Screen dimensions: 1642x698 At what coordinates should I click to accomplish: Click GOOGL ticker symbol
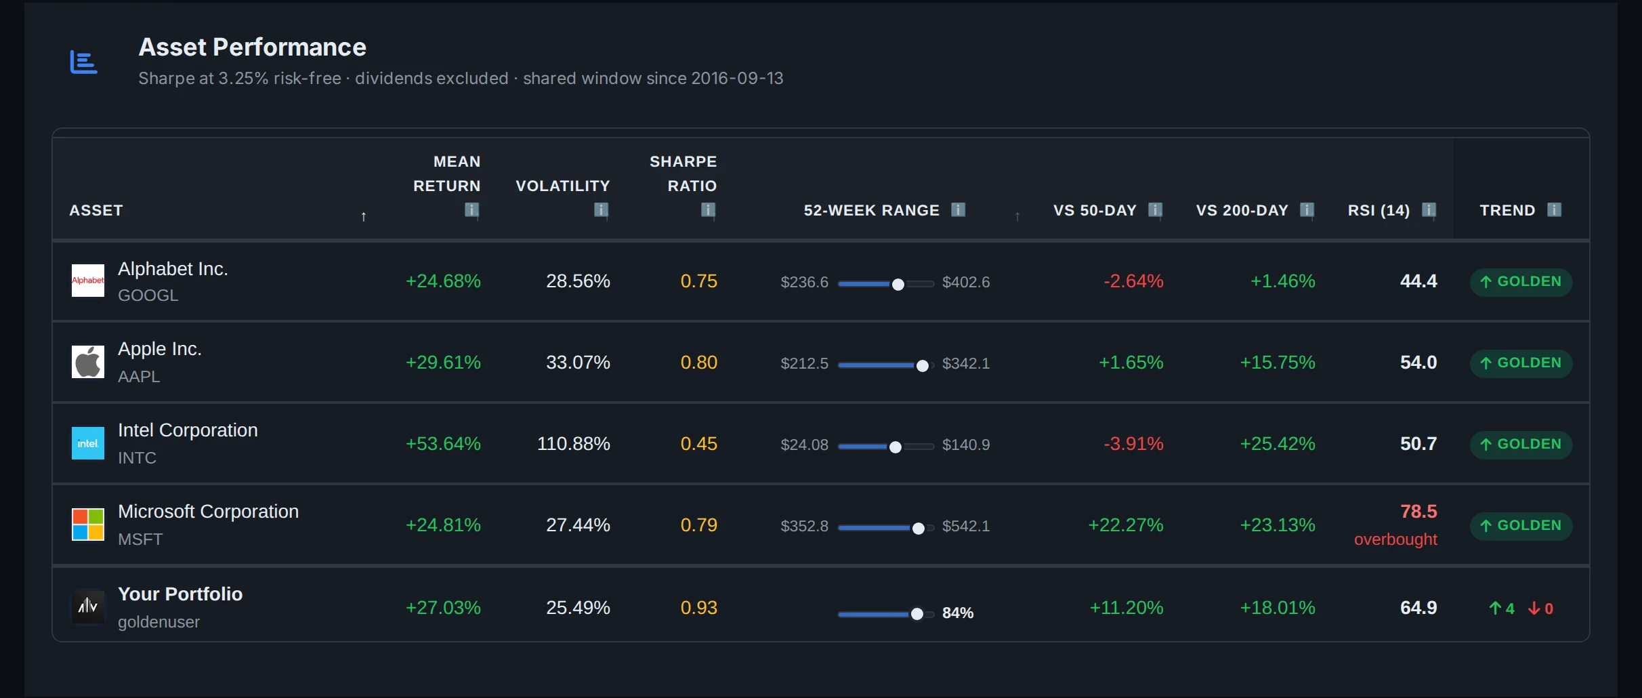148,295
